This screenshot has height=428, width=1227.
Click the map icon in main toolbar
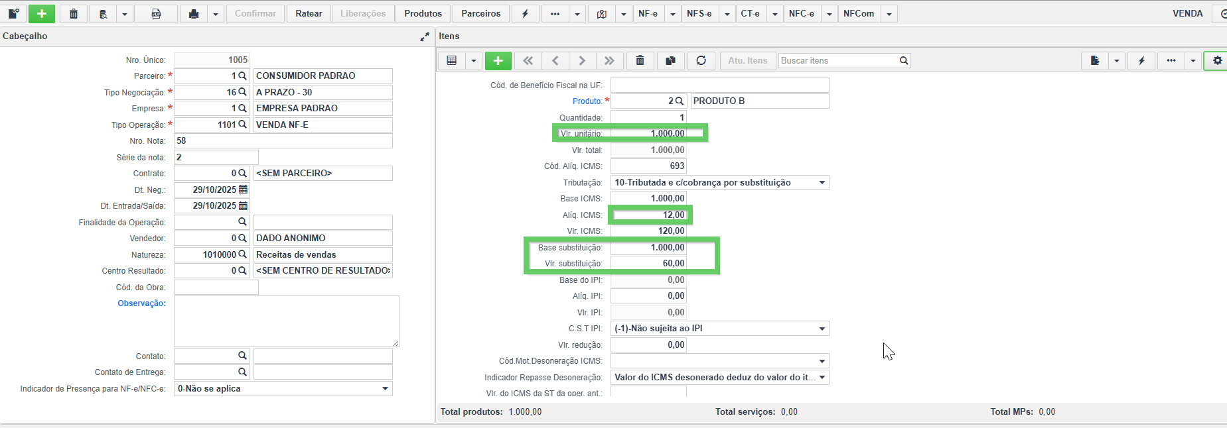(602, 13)
